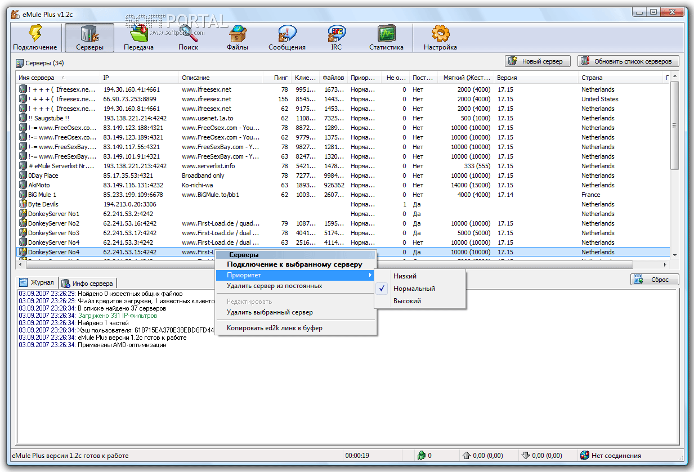Click icon of # eMule Serverlist Nr row
Image resolution: width=694 pixels, height=472 pixels.
(x=23, y=166)
